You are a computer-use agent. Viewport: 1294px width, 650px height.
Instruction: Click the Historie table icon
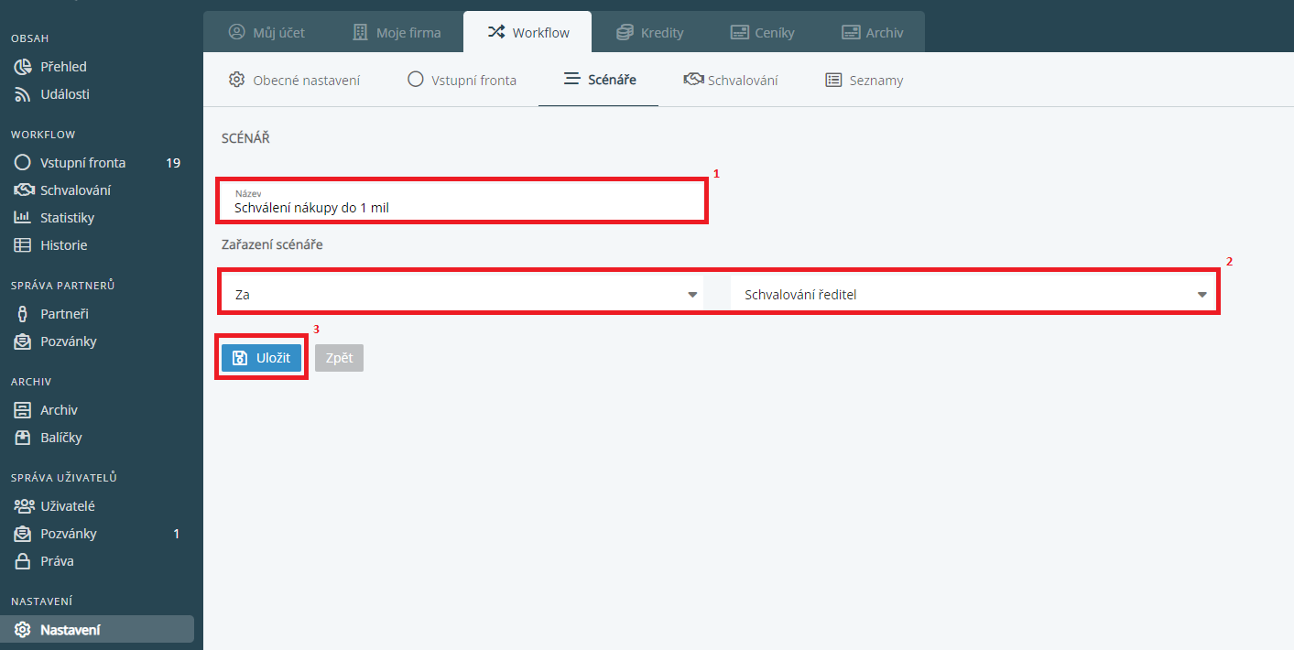tap(23, 245)
